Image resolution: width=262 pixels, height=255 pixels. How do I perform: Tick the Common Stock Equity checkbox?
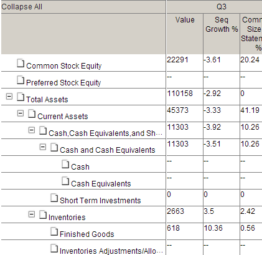click(x=21, y=63)
